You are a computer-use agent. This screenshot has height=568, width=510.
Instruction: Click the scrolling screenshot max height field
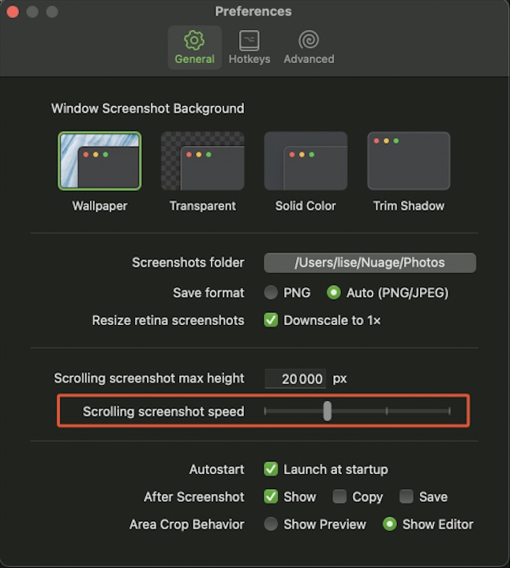295,379
